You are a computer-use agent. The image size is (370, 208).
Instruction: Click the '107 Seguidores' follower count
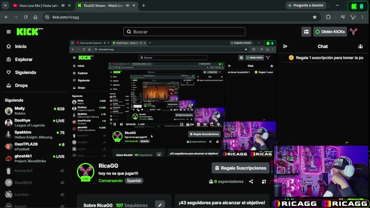[x=132, y=205]
